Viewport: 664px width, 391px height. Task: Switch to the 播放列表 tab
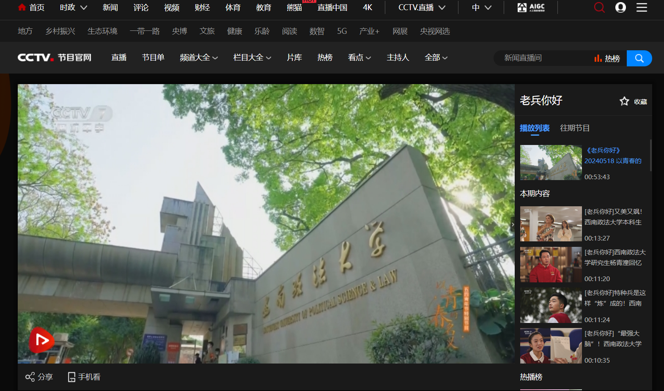(535, 128)
